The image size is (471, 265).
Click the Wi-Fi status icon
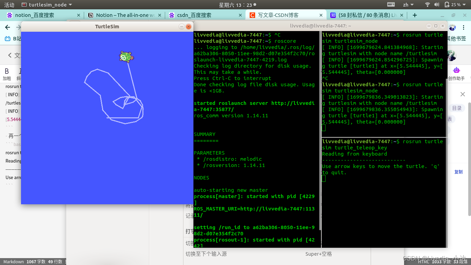pyautogui.click(x=428, y=5)
